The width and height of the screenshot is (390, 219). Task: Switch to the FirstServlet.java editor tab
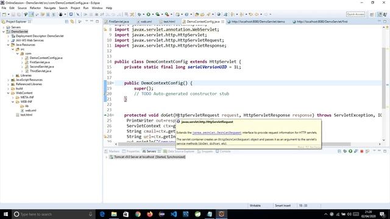(117, 22)
